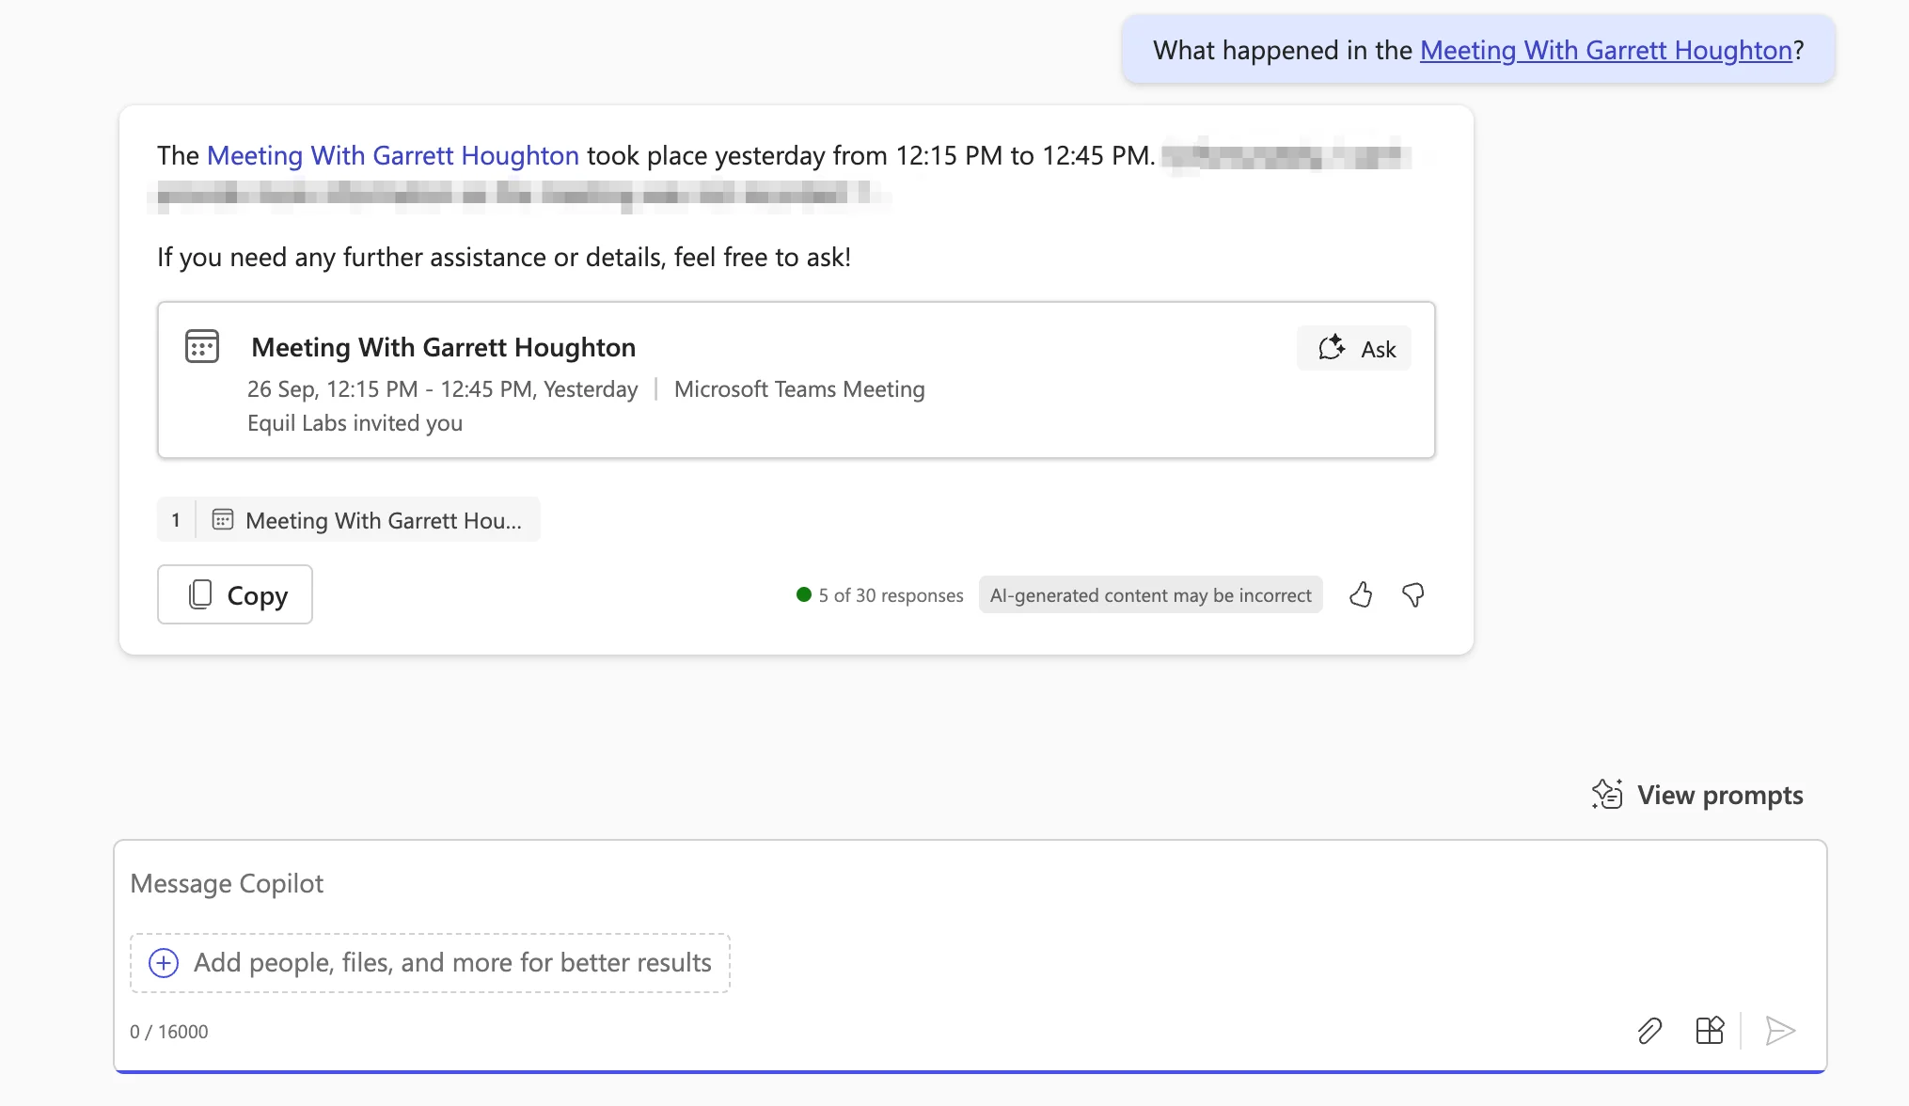Focus the Message Copilot input field

846,884
